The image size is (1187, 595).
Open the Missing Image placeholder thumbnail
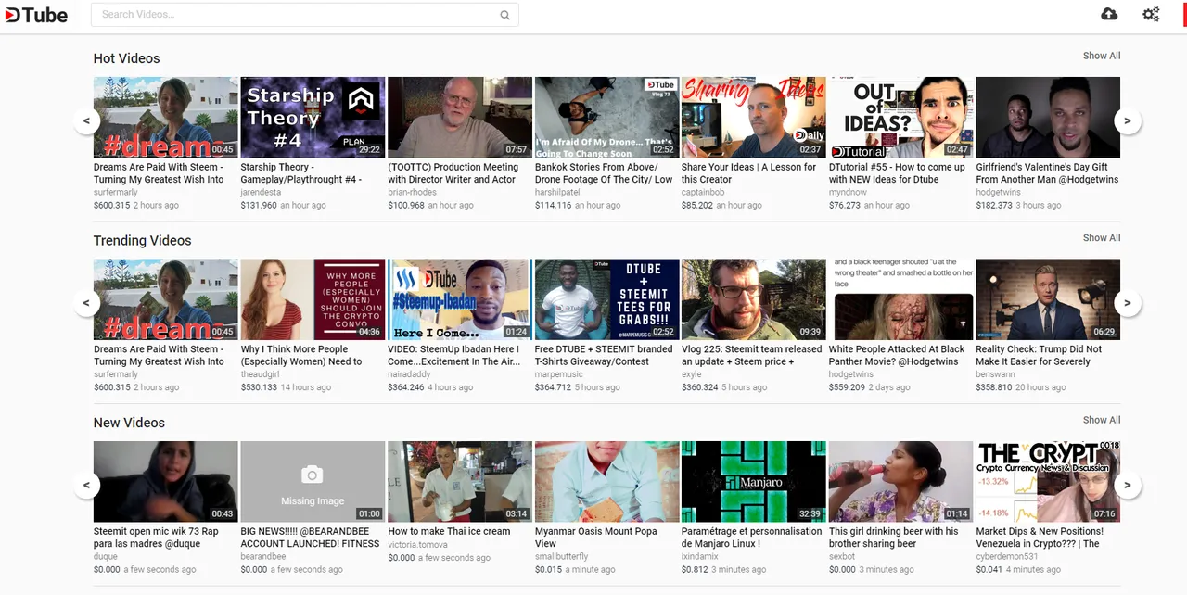pyautogui.click(x=313, y=482)
